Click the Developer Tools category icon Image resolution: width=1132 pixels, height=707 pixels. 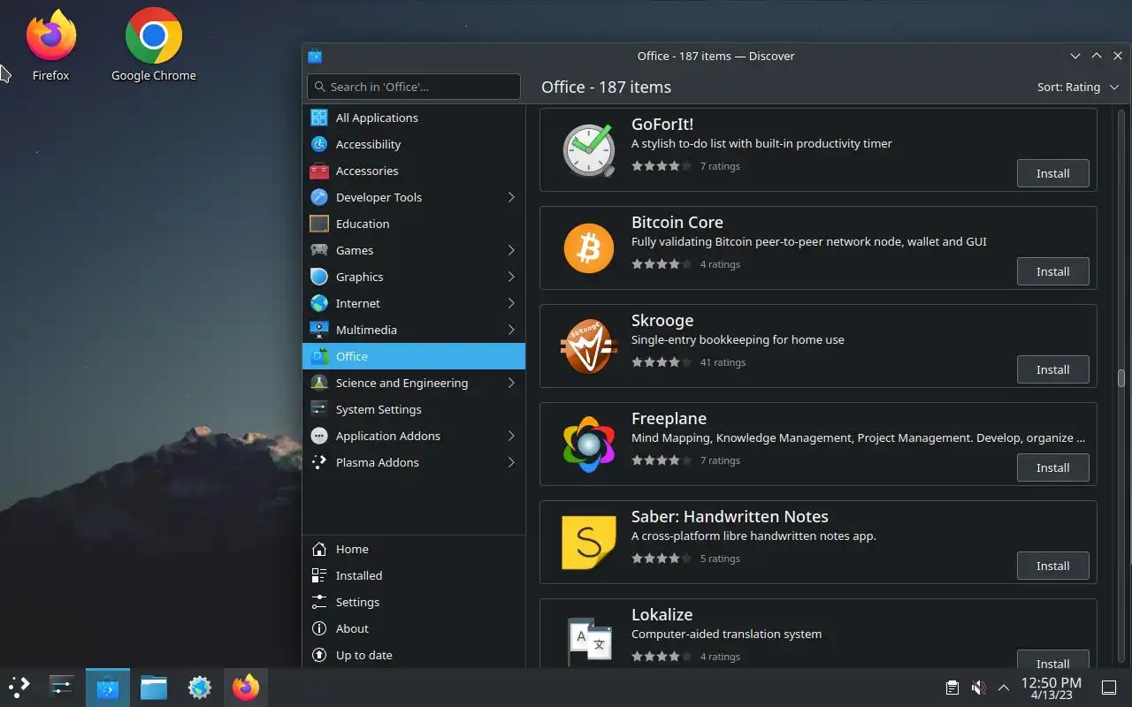click(319, 197)
